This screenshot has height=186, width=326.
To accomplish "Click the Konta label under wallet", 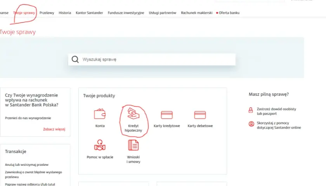I will tap(100, 126).
